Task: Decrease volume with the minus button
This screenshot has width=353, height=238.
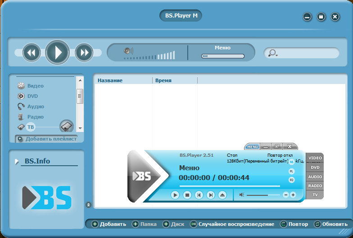Action: pos(286,195)
